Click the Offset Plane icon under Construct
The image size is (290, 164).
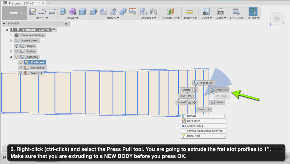tap(170, 12)
